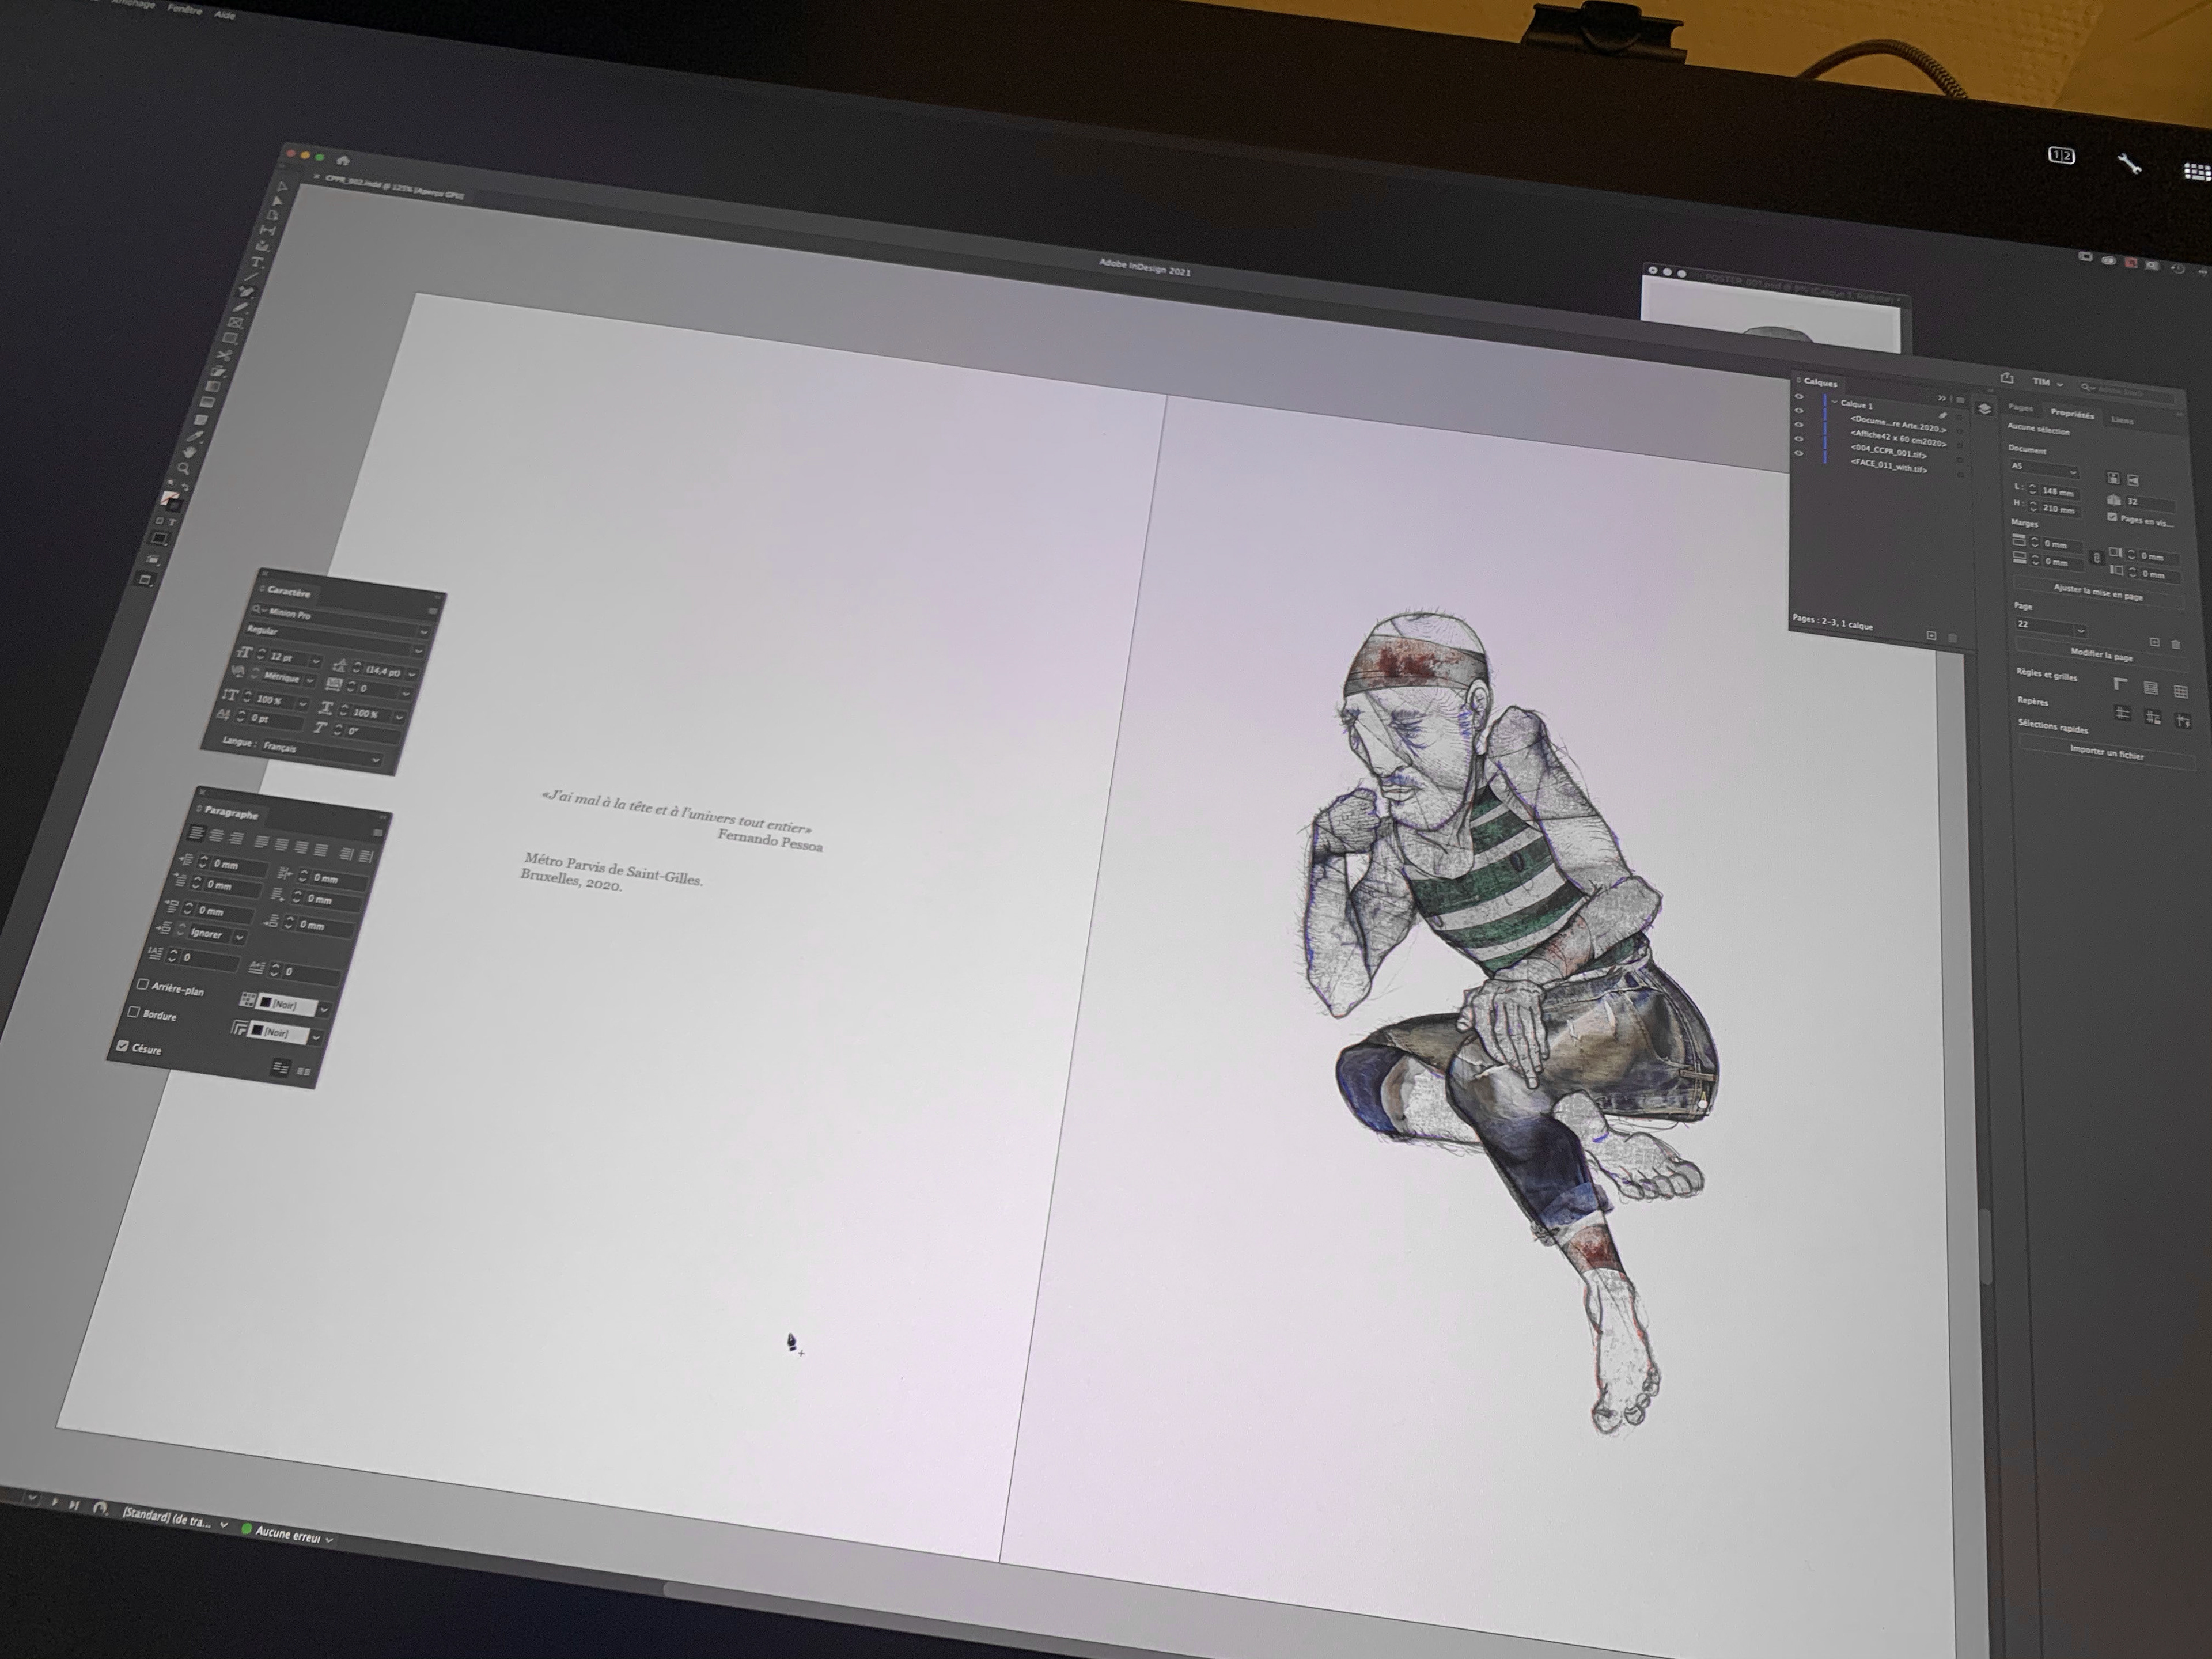Set landscape page orientation
Viewport: 2212px width, 1659px height.
[x=2133, y=481]
